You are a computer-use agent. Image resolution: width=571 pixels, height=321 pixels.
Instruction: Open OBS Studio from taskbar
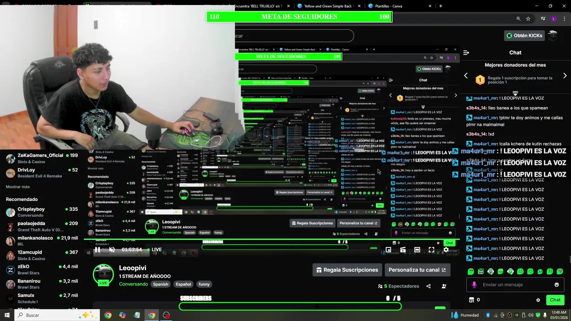(x=166, y=315)
